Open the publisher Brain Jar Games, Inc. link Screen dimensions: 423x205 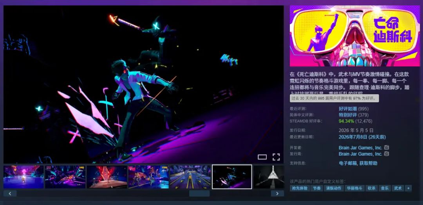(x=360, y=154)
